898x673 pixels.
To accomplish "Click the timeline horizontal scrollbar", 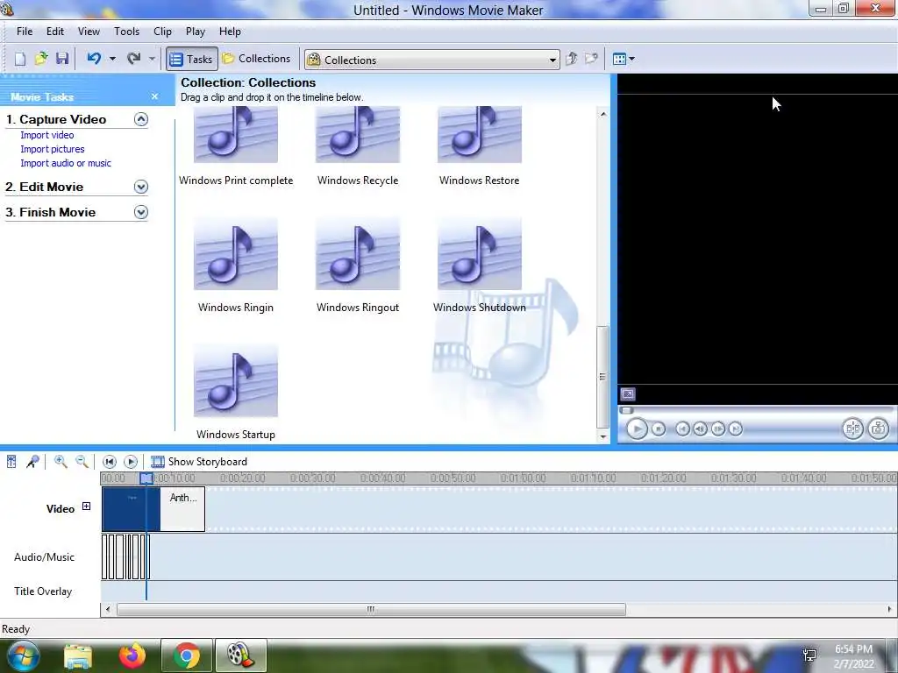I will pyautogui.click(x=371, y=610).
